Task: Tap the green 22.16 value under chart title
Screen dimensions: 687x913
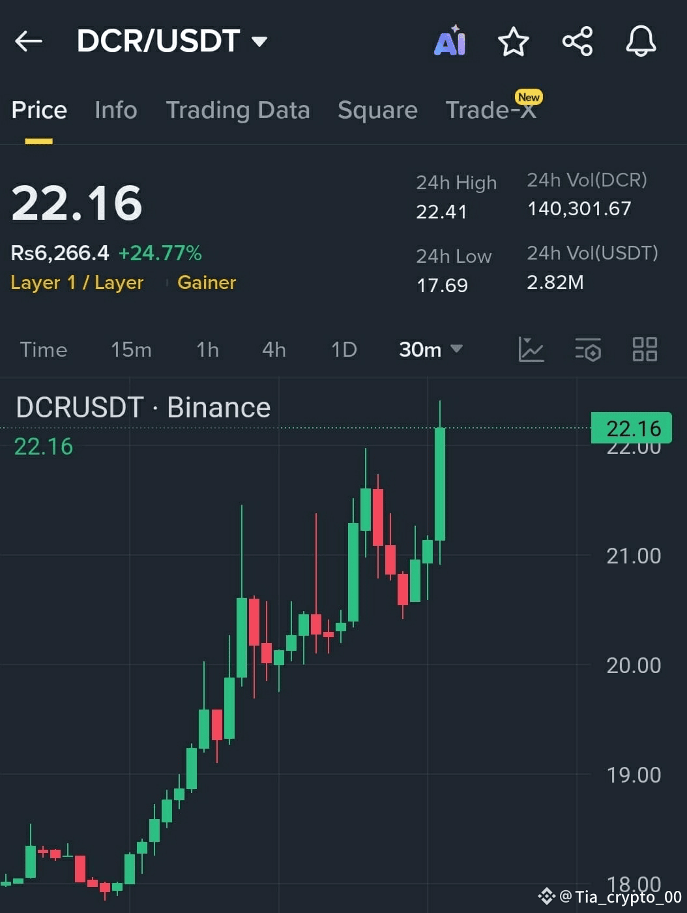Action: 44,447
